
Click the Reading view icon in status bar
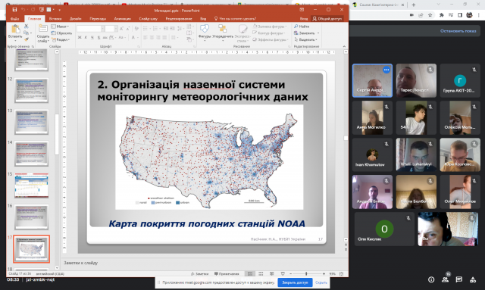[271, 273]
